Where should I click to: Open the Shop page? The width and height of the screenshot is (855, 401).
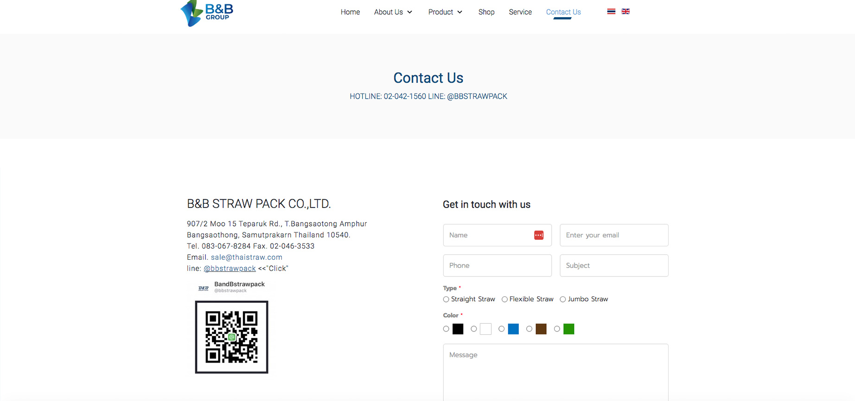(x=486, y=12)
